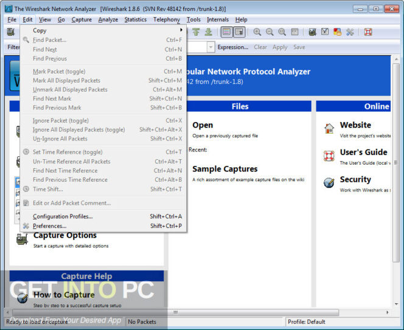Click the Profile: Default status bar entry

click(307, 321)
